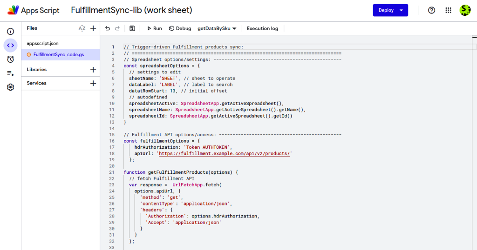Open the Help question mark icon
Screen dimensions: 477x250
tap(431, 10)
